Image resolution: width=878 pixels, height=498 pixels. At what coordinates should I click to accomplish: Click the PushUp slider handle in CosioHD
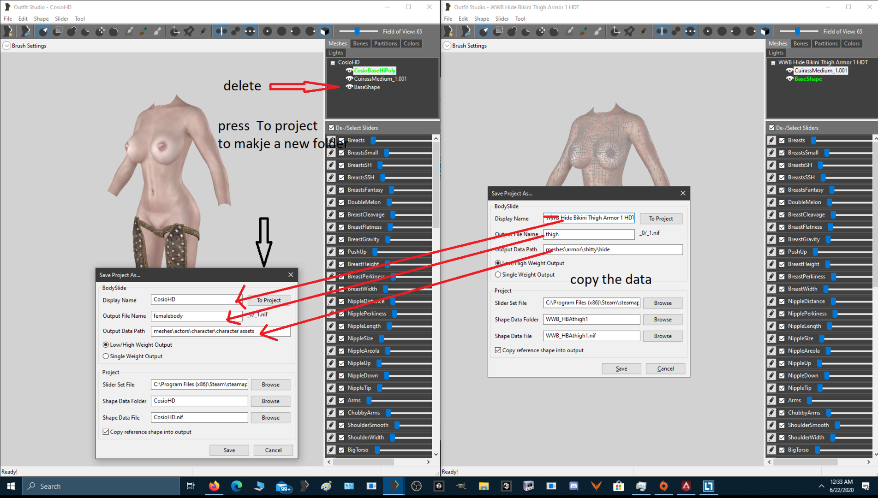tap(375, 252)
